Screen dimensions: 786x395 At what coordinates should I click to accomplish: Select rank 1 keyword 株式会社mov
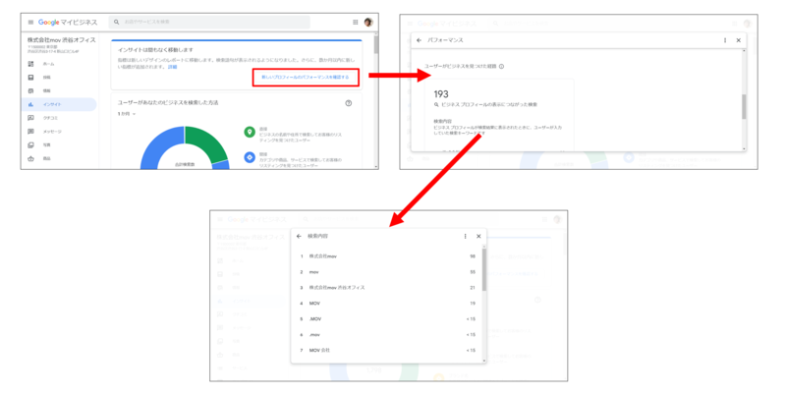pos(323,256)
